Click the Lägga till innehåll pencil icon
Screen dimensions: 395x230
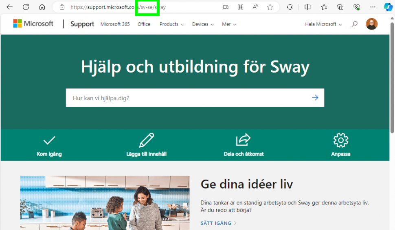pyautogui.click(x=146, y=140)
